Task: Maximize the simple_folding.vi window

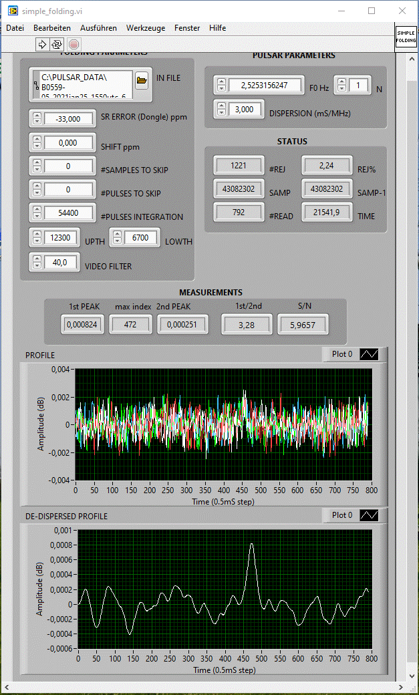Action: point(372,11)
